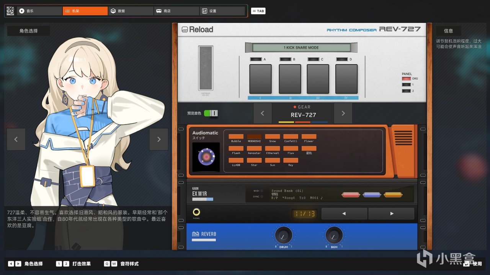The width and height of the screenshot is (490, 275).
Task: Click the TAB key hint button
Action: pos(258,11)
